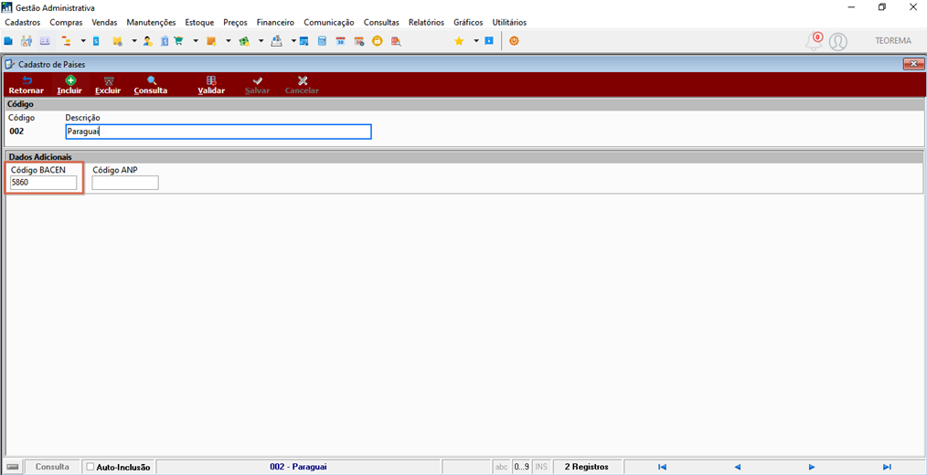Open the Relatórios menu
The height and width of the screenshot is (475, 927).
click(426, 23)
